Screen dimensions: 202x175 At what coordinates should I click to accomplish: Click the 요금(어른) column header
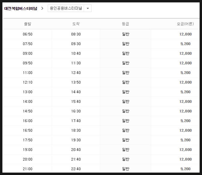point(185,24)
